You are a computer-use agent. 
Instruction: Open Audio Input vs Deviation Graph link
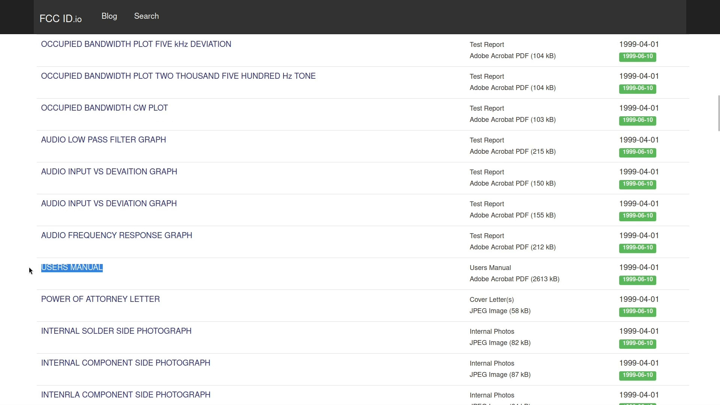(x=109, y=204)
